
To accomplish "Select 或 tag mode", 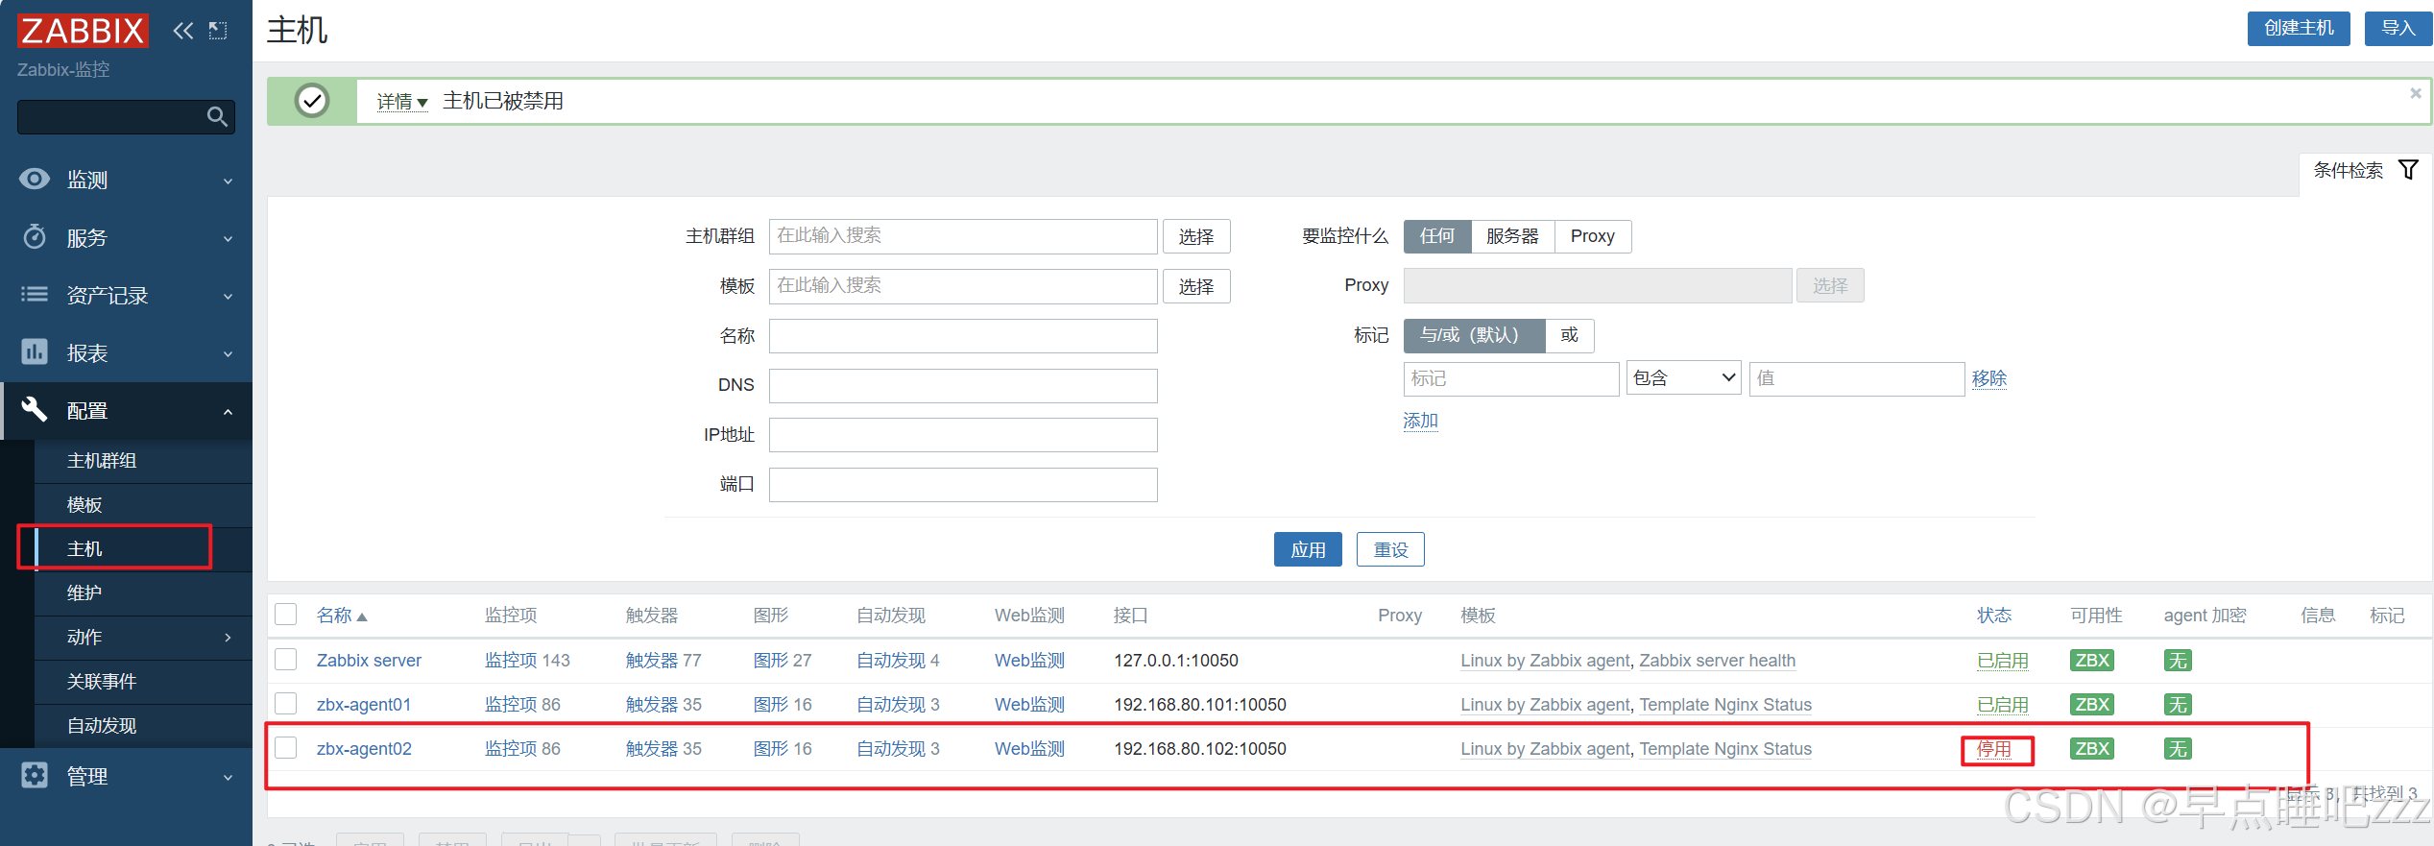I will (1570, 335).
